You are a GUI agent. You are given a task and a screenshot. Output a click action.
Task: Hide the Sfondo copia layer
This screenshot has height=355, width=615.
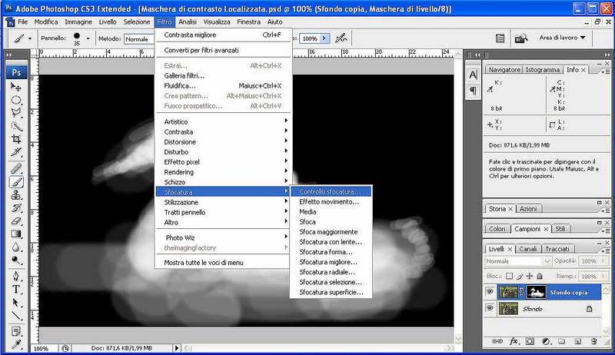pyautogui.click(x=490, y=292)
